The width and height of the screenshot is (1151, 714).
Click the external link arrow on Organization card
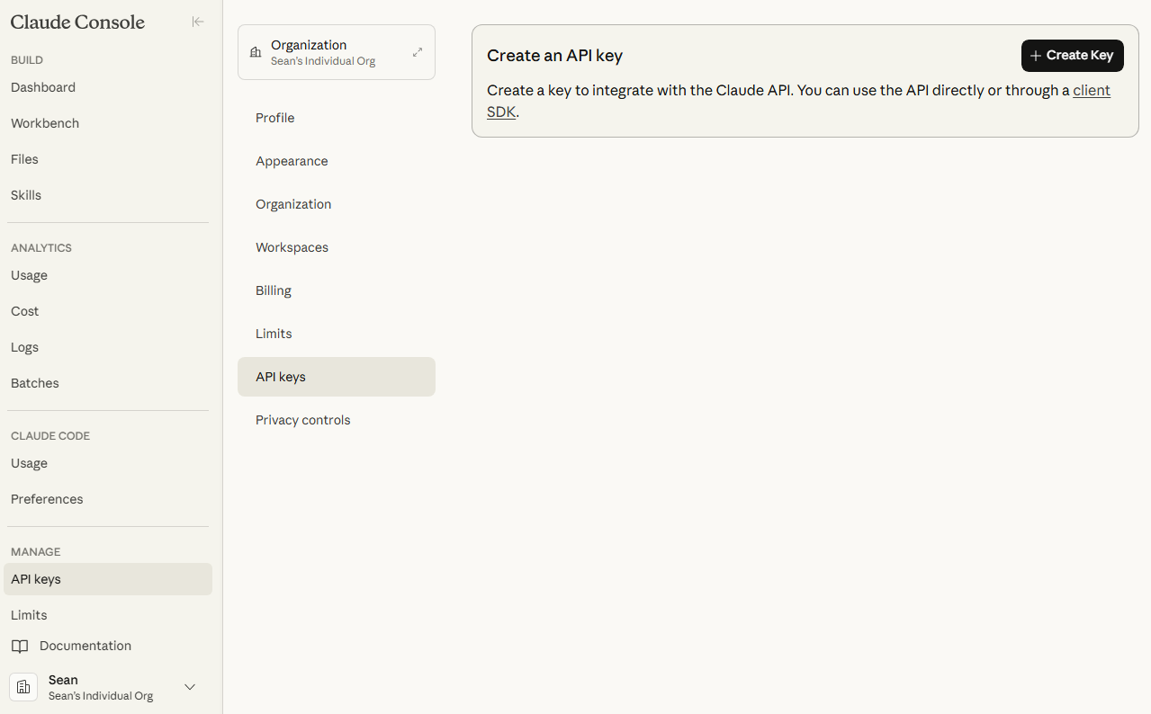pyautogui.click(x=418, y=52)
